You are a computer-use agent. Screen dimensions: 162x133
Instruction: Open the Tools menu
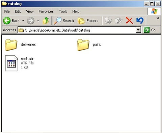pos(63,11)
